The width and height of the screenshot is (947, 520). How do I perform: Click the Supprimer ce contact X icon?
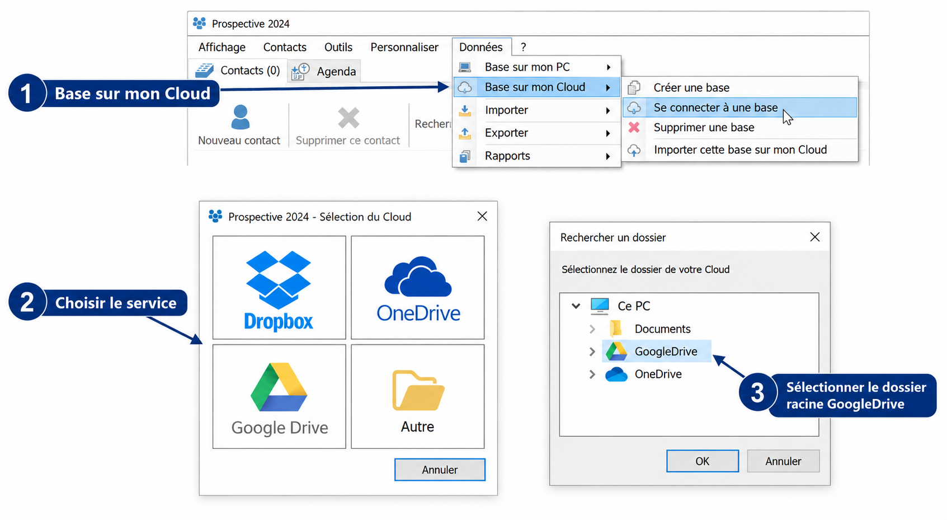pyautogui.click(x=348, y=118)
